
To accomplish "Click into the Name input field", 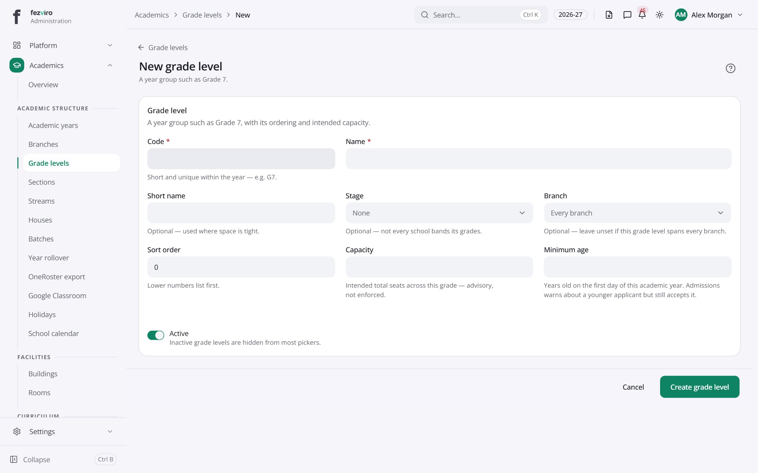I will pos(538,159).
